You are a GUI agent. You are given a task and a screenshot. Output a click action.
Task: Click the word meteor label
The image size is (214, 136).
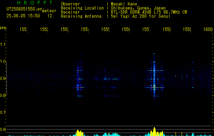pyautogui.click(x=49, y=11)
